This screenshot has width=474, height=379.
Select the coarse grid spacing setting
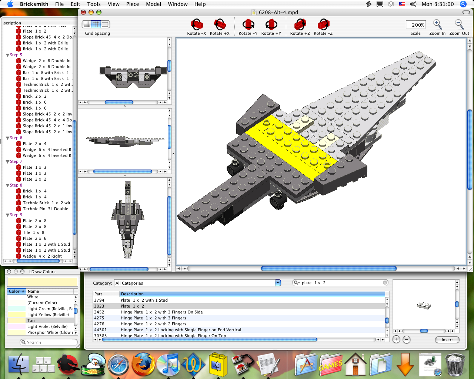coord(104,24)
